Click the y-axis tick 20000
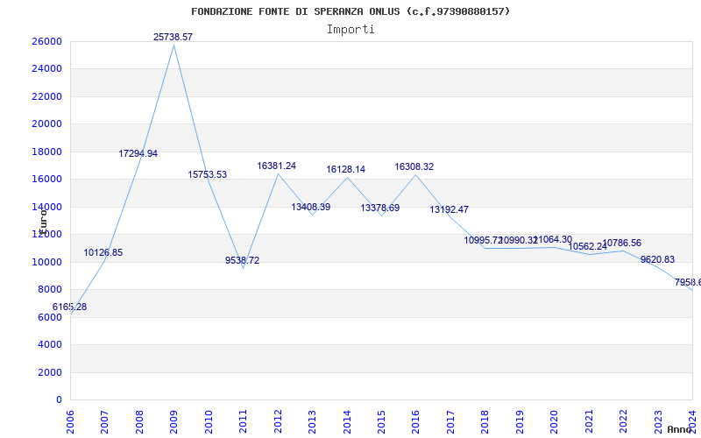Image resolution: width=701 pixels, height=438 pixels. (46, 124)
